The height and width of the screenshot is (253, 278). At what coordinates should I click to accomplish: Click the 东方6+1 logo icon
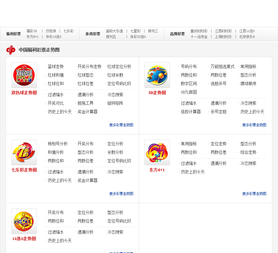(157, 152)
